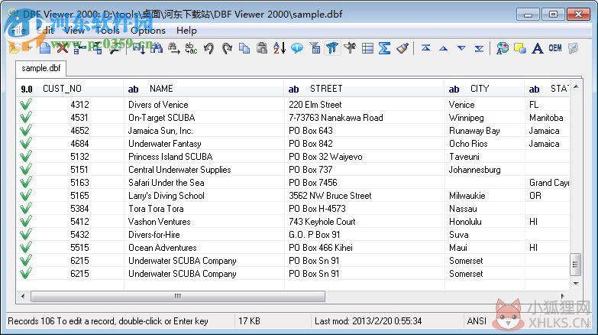Open the Help menu
Viewport: 598px width, 335px height.
tap(186, 30)
